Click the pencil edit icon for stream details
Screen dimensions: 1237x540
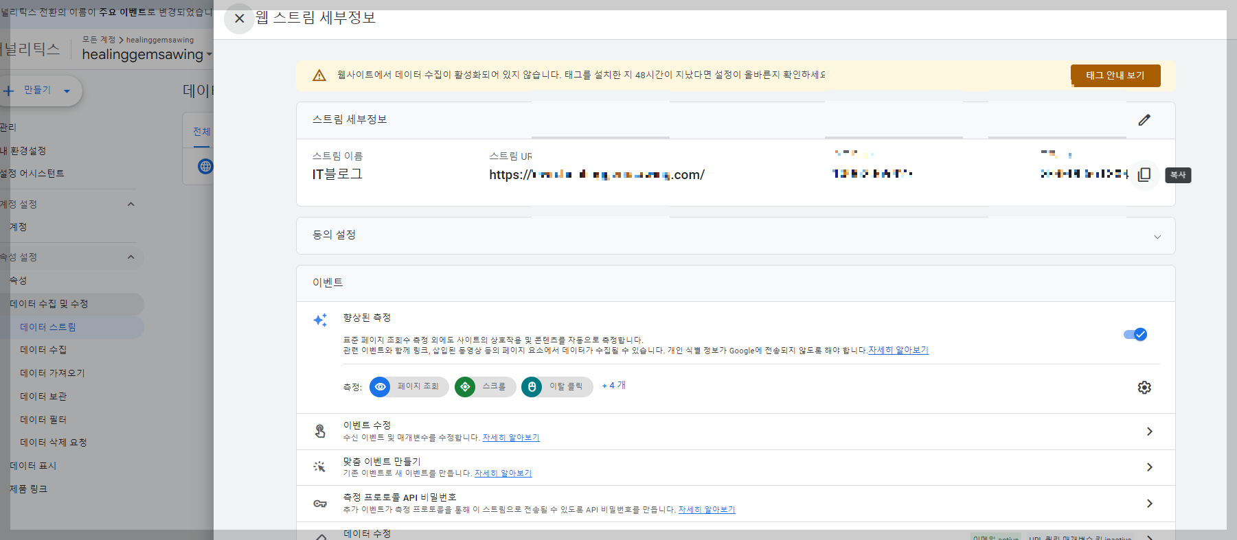(1144, 120)
